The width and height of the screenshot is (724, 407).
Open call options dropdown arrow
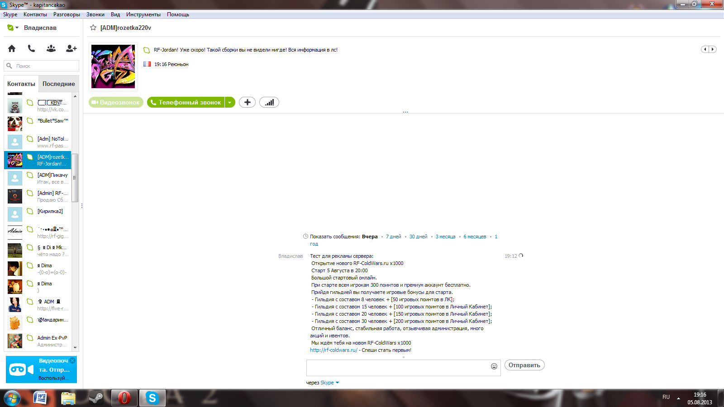point(230,102)
